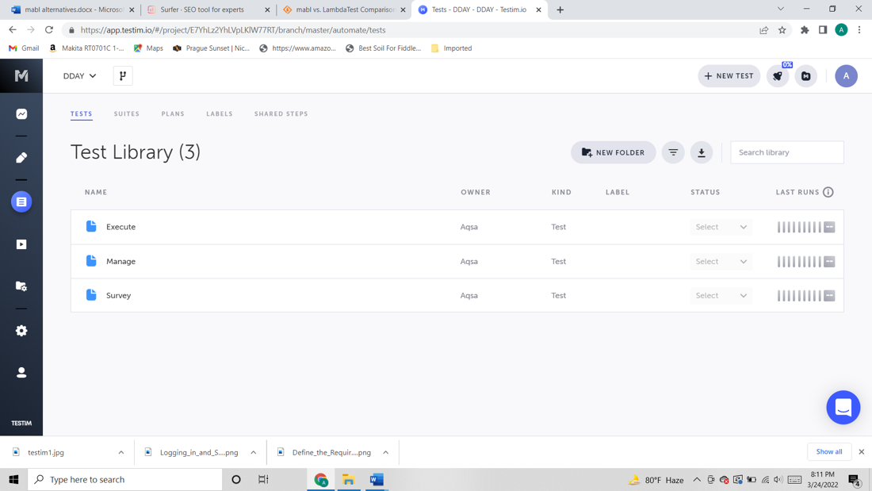
Task: Click the New Folder button
Action: pyautogui.click(x=614, y=152)
